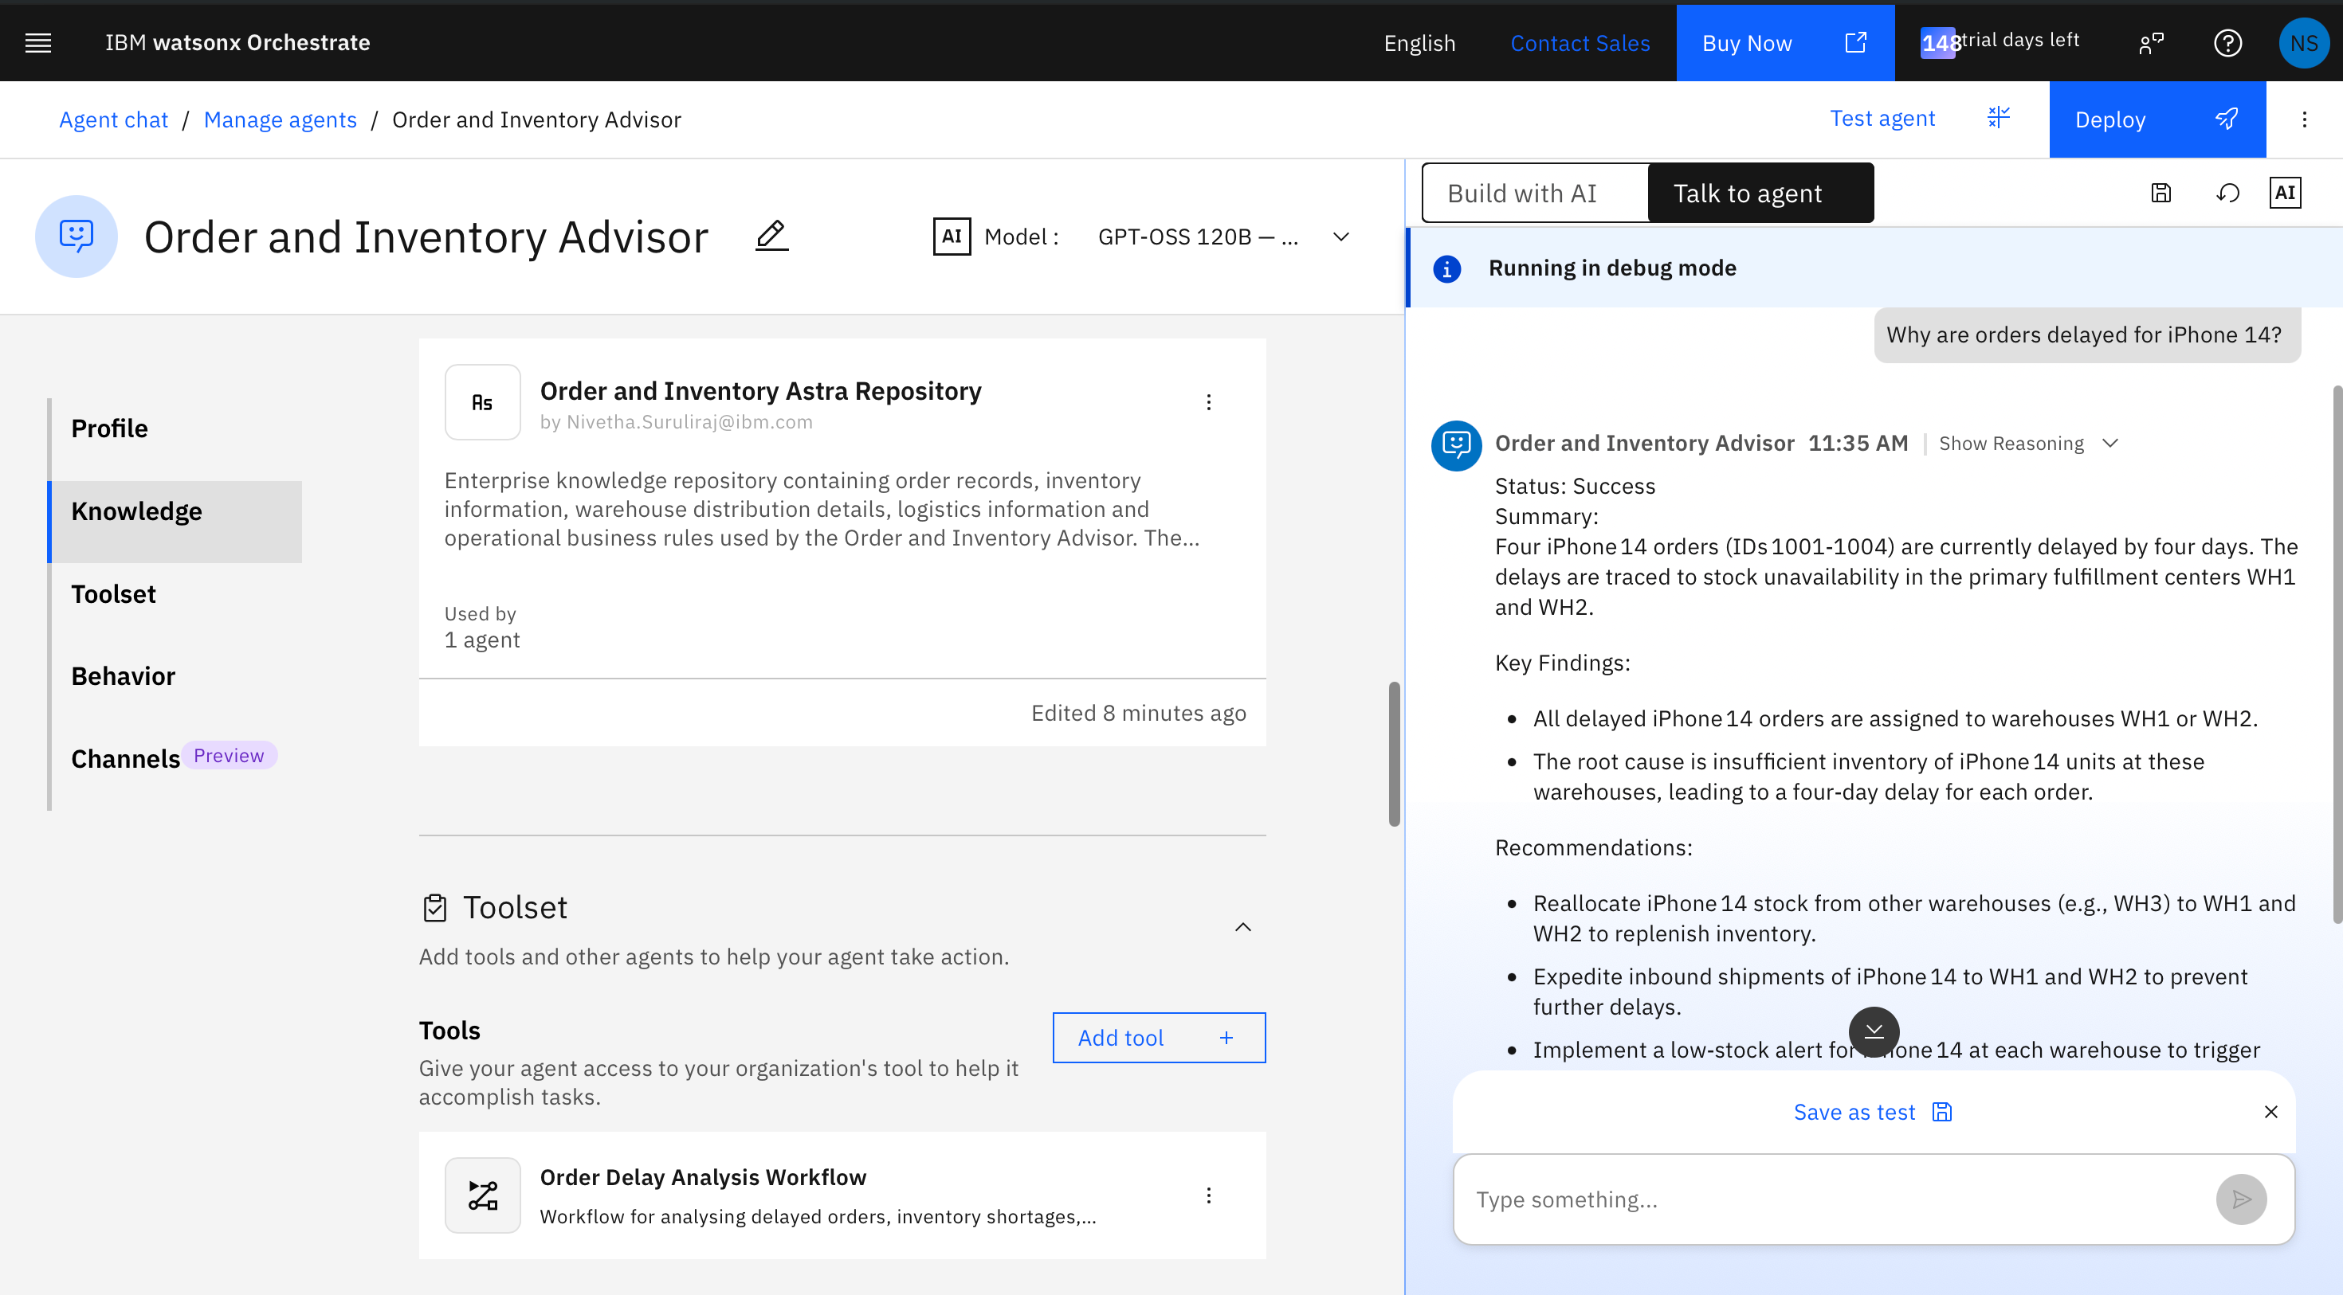Screen dimensions: 2343x1295
Task: Open the English language selector
Action: click(1419, 43)
